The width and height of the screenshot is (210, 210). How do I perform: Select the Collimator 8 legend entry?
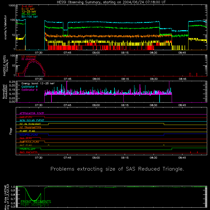tap(29, 87)
